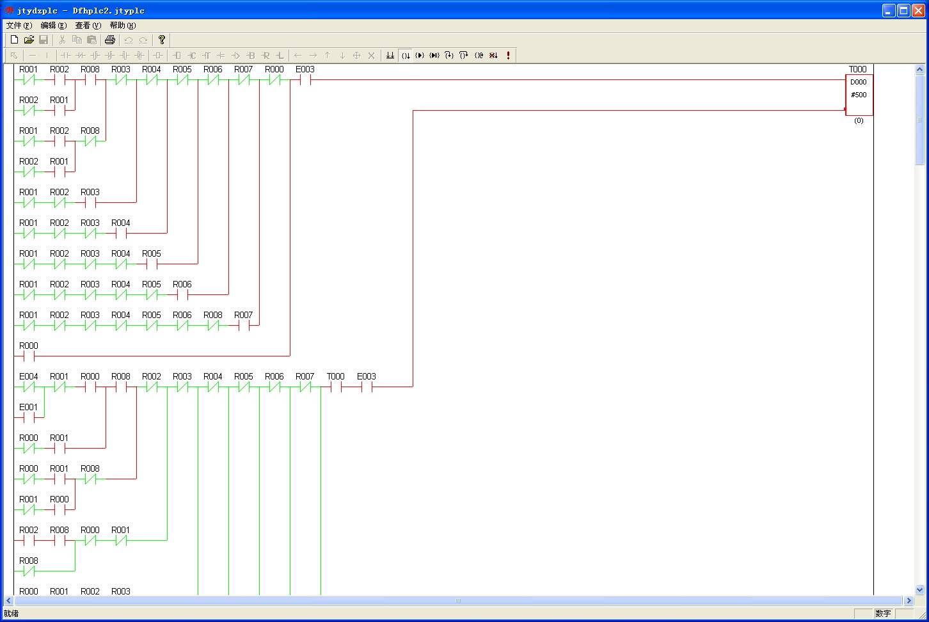Click the download-arrows icon in ladder toolbar

tap(390, 56)
